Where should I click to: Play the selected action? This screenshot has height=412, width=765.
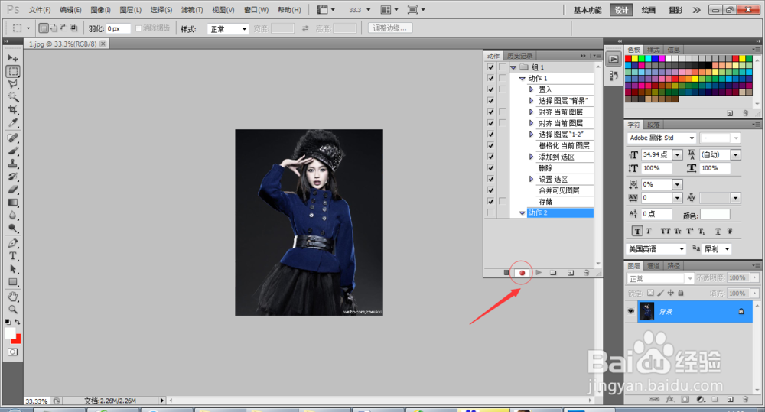539,273
